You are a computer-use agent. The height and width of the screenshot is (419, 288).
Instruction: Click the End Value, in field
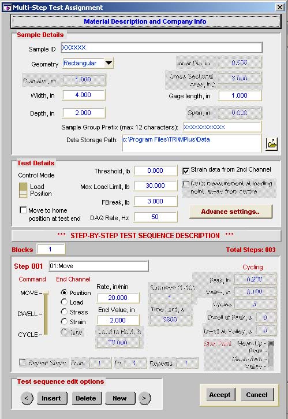118,320
